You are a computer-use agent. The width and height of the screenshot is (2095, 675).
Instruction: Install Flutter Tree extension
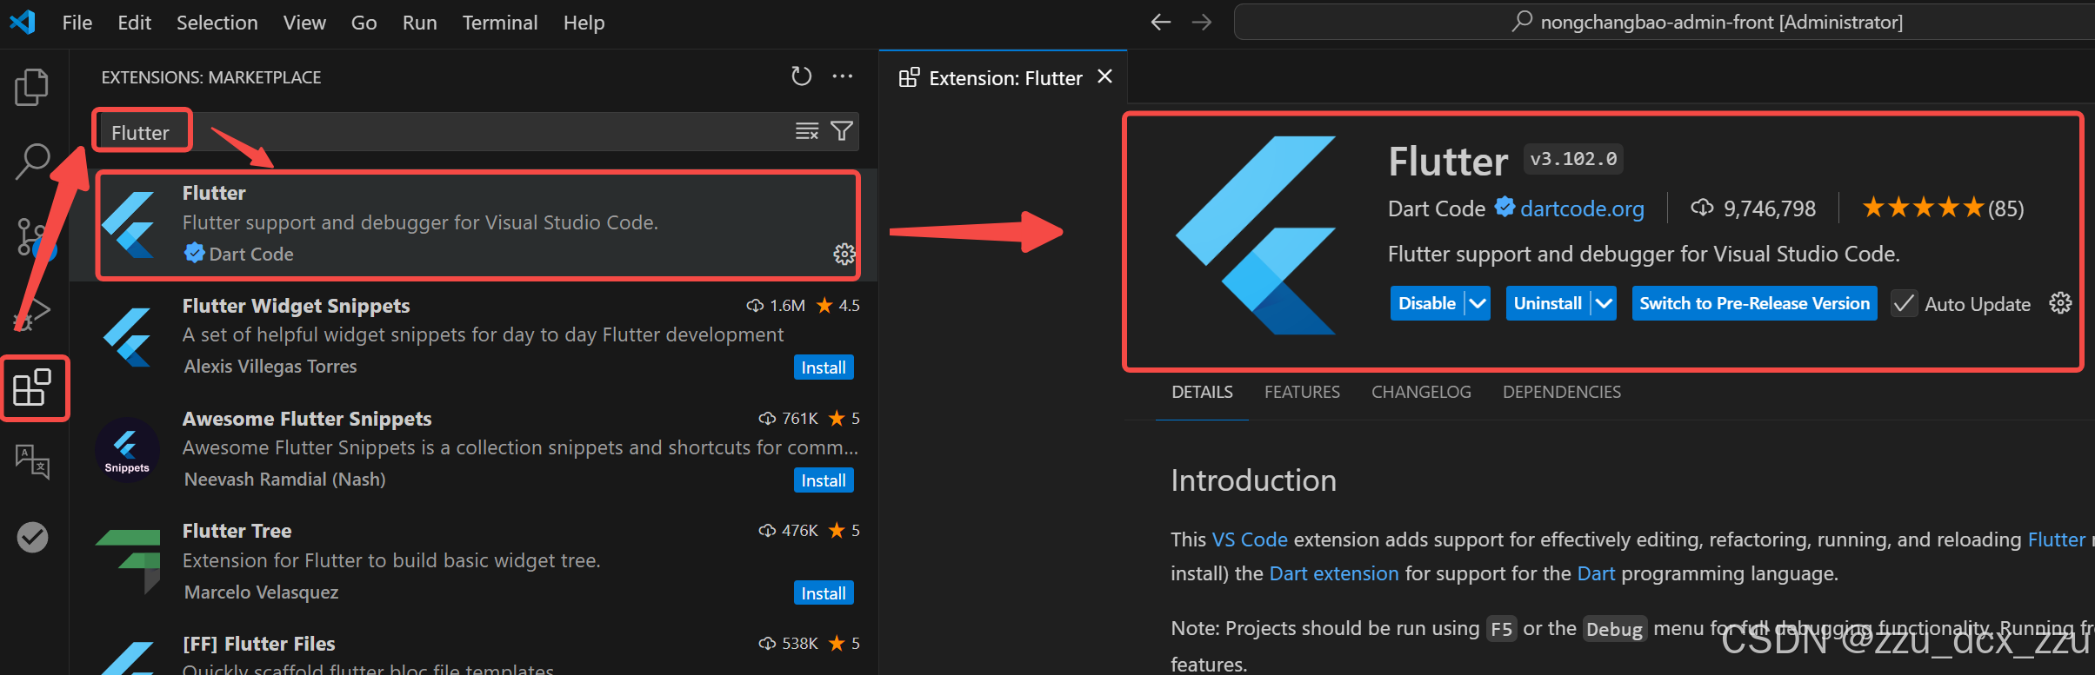click(x=824, y=593)
